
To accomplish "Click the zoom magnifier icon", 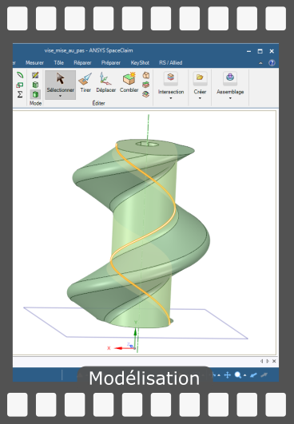I will 237,375.
